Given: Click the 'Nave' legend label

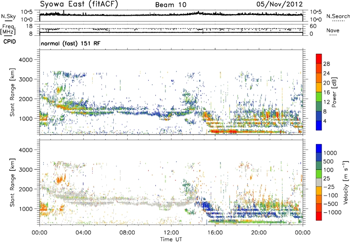Looking at the screenshot, I should pos(333,31).
